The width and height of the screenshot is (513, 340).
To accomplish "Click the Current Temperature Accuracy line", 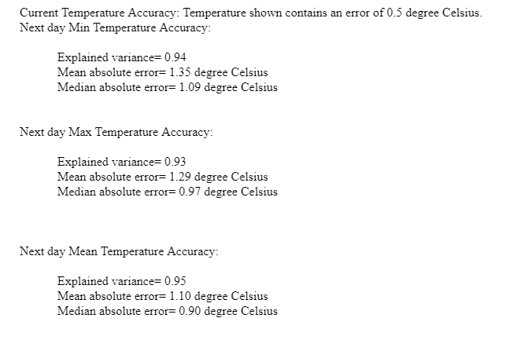I will (x=251, y=13).
